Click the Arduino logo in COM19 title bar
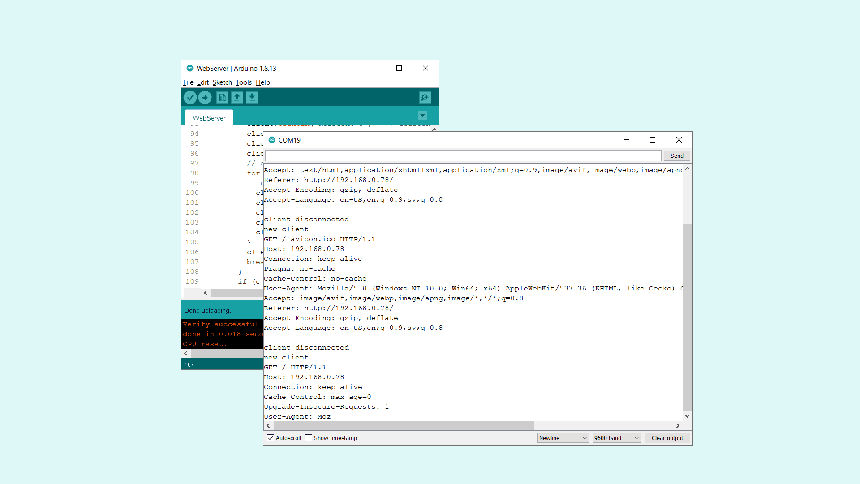The height and width of the screenshot is (484, 860). (272, 140)
